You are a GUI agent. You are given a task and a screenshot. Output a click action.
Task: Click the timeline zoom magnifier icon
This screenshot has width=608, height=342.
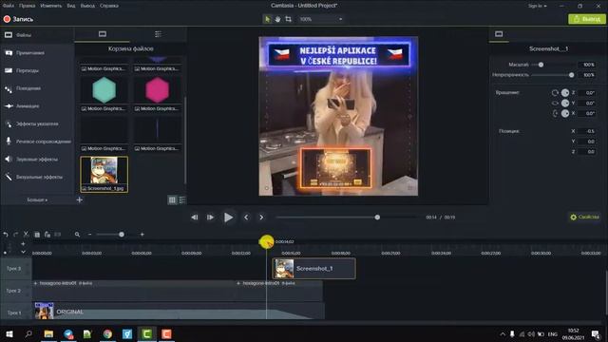(x=77, y=235)
